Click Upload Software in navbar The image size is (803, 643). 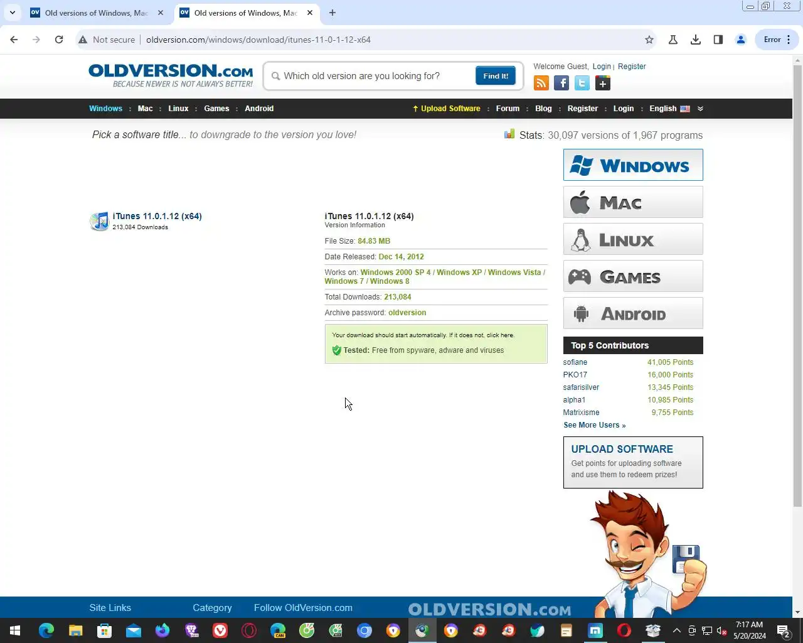point(447,109)
